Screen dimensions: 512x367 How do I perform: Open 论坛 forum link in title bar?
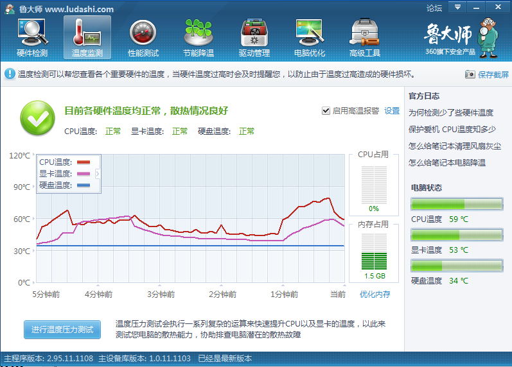[x=434, y=8]
